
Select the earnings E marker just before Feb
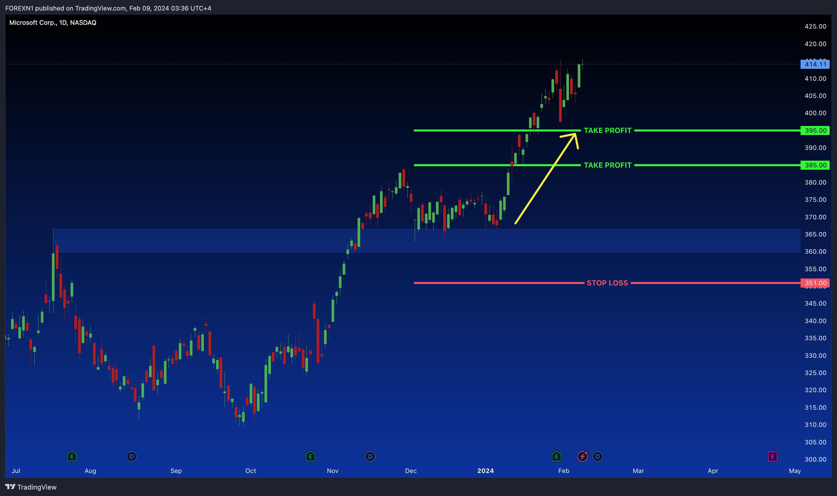[556, 456]
